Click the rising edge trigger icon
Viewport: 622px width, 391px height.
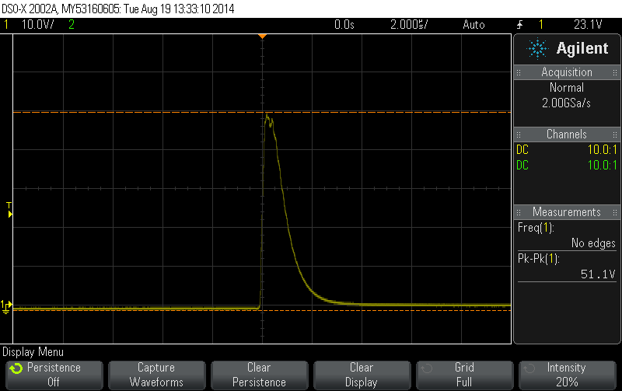tap(520, 25)
